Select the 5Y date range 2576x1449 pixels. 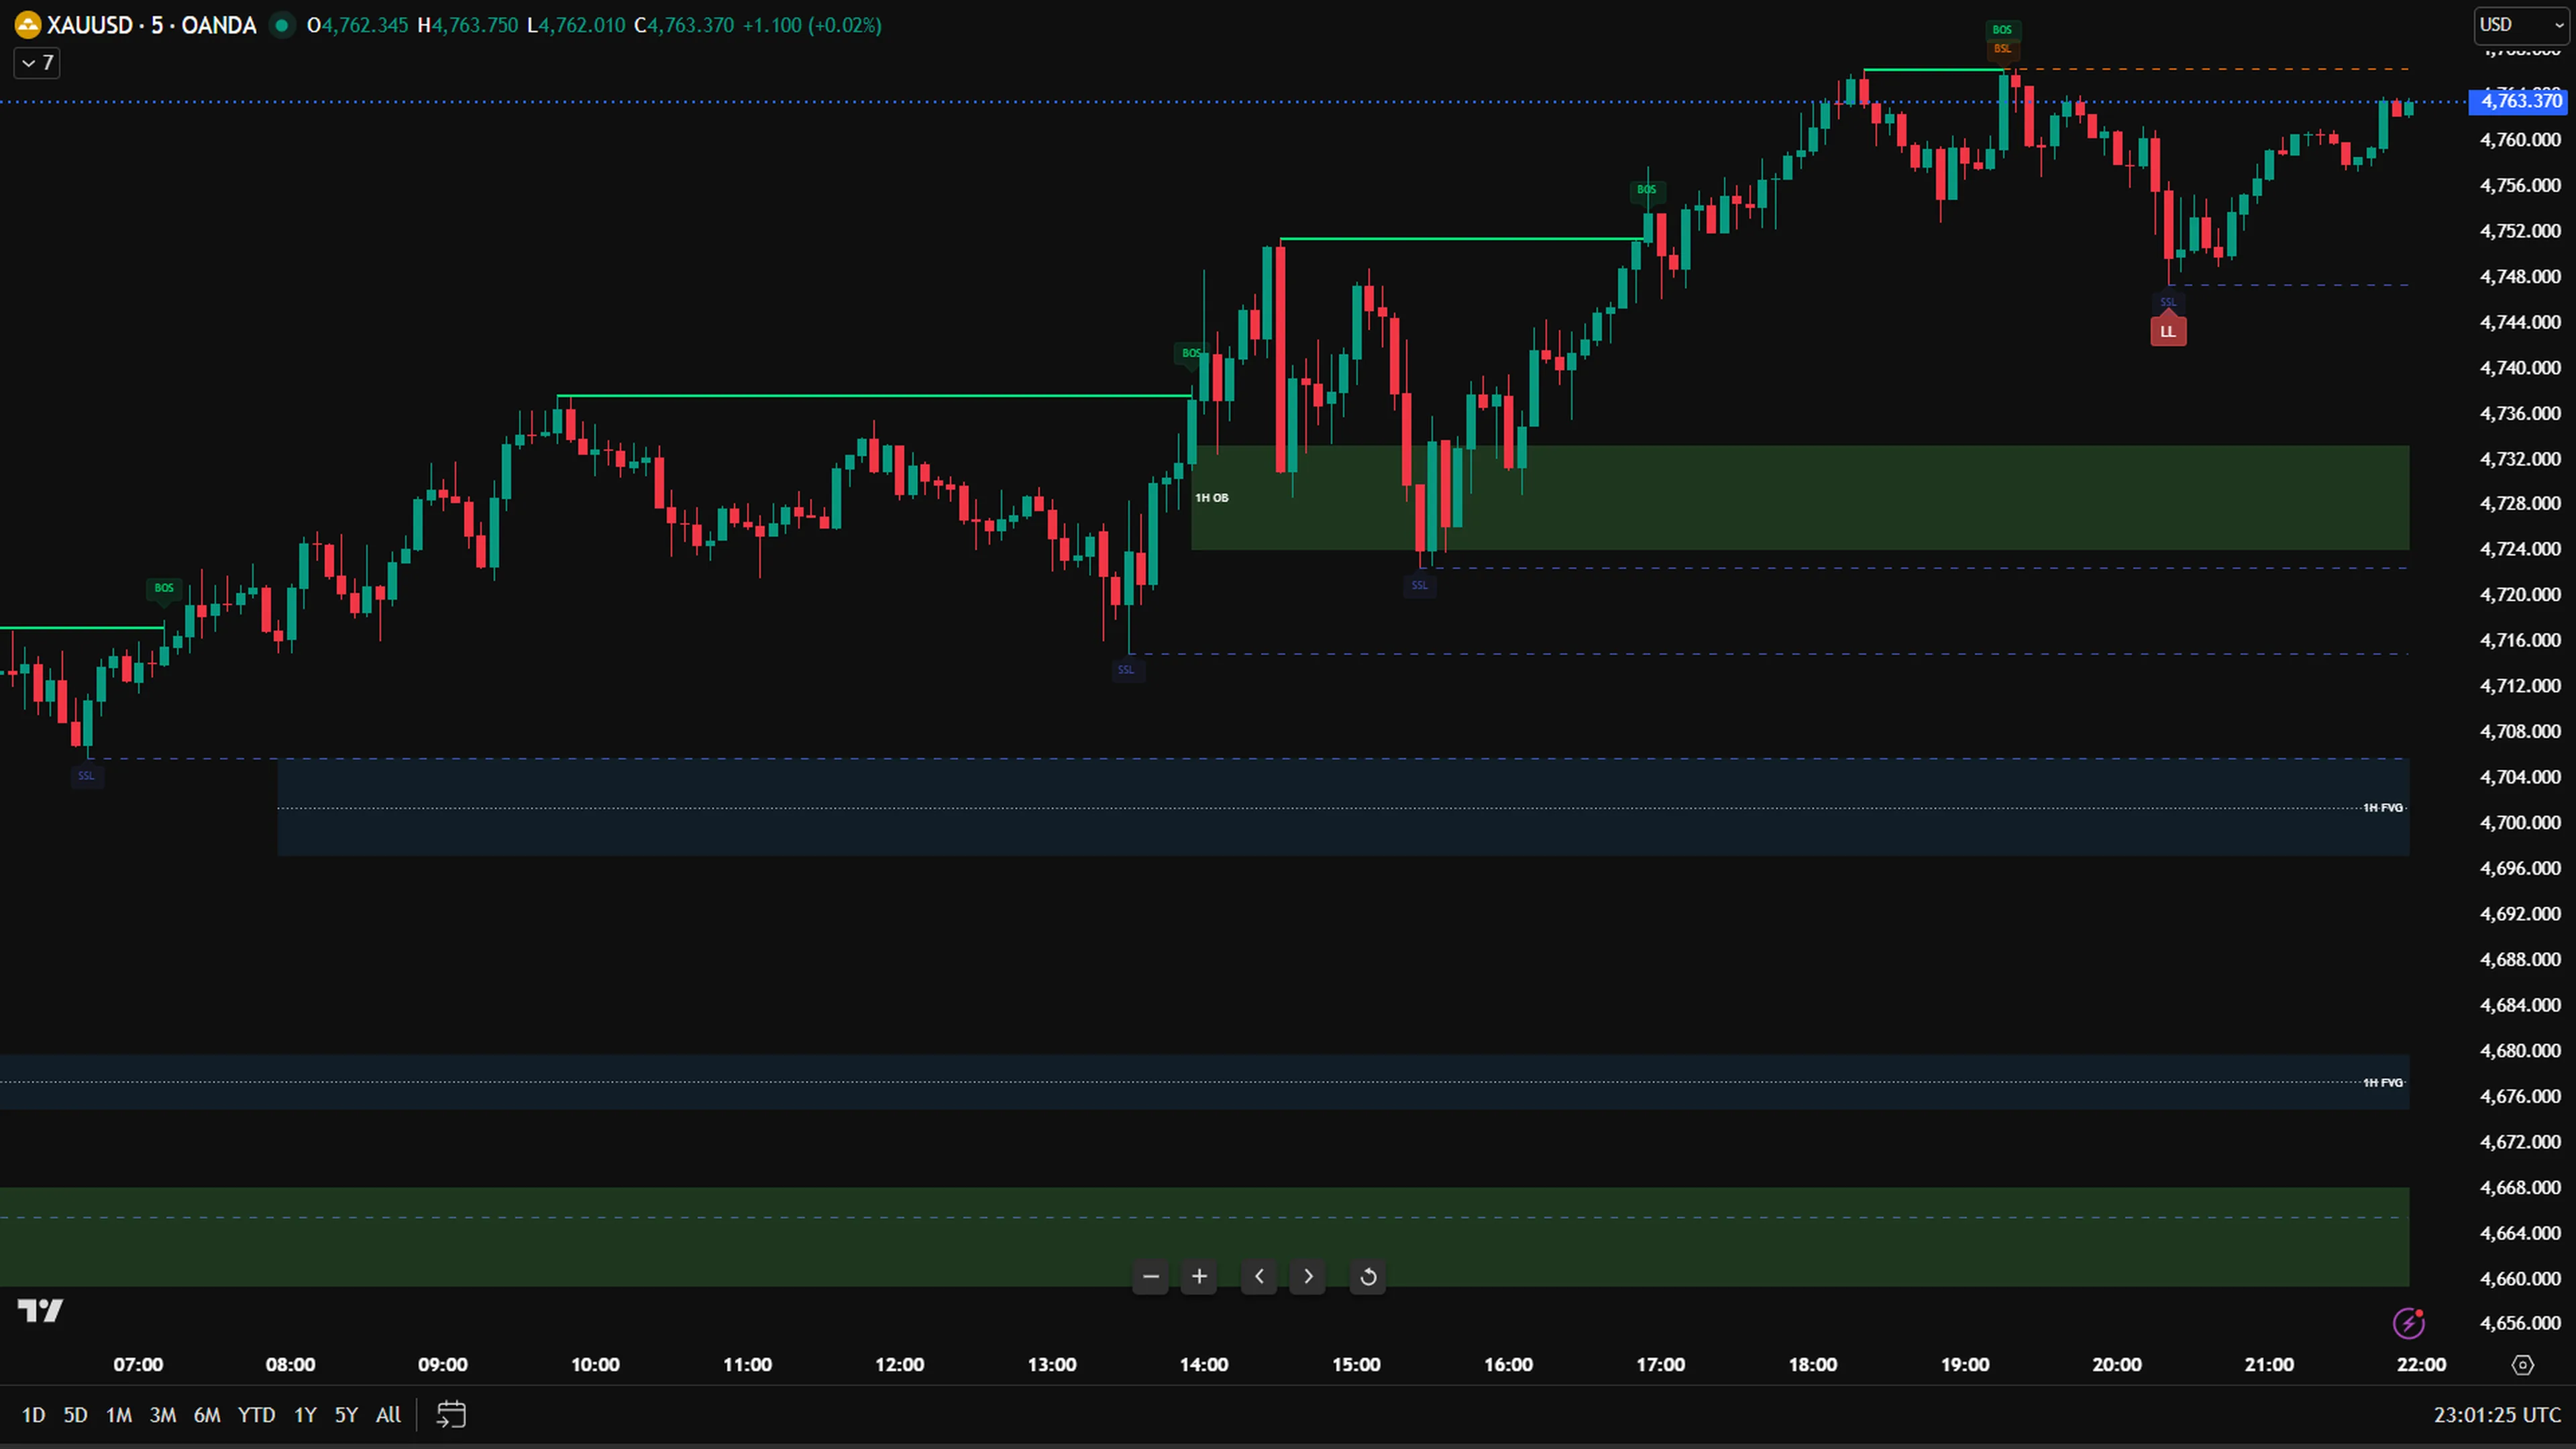(x=346, y=1415)
